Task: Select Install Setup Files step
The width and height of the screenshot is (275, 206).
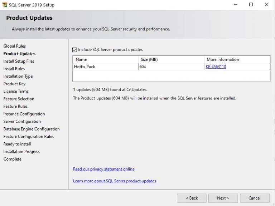Action: coord(19,61)
